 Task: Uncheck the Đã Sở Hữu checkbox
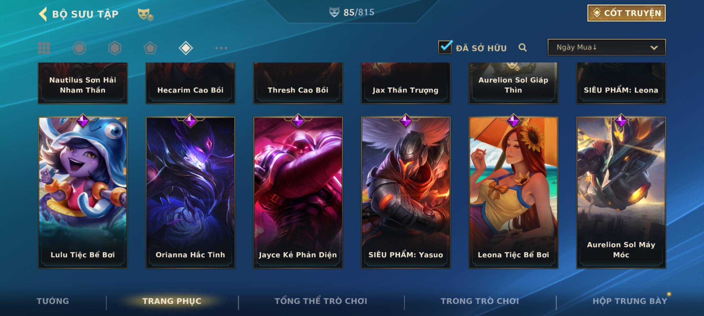(x=445, y=47)
